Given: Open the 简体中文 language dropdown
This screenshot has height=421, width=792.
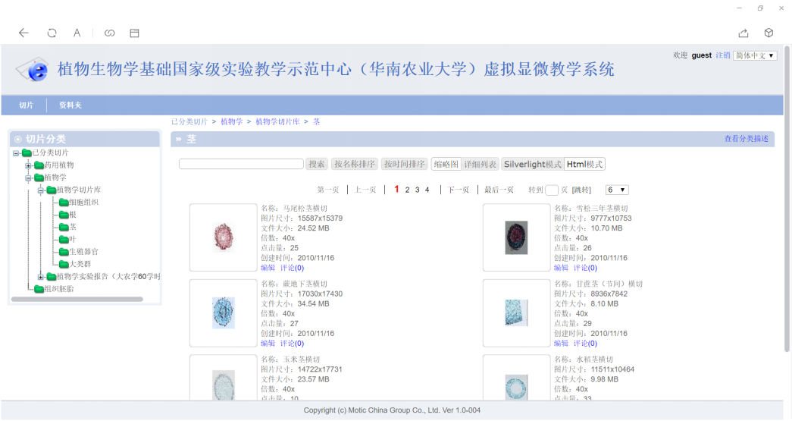Looking at the screenshot, I should 755,55.
